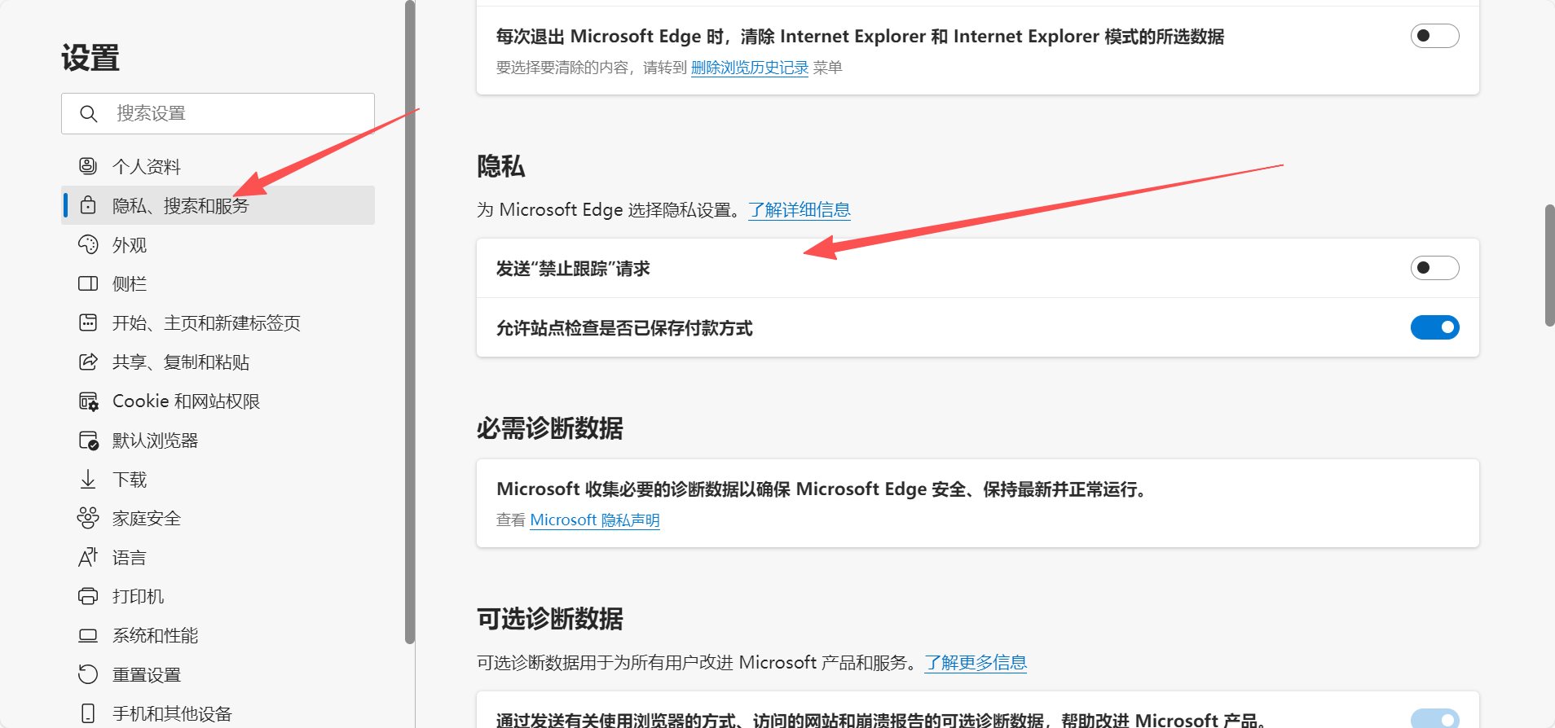Select 下载 in the sidebar
The height and width of the screenshot is (728, 1555).
218,479
